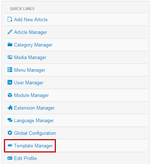Select the Media Manager text link
The height and width of the screenshot is (164, 151).
pyautogui.click(x=30, y=58)
